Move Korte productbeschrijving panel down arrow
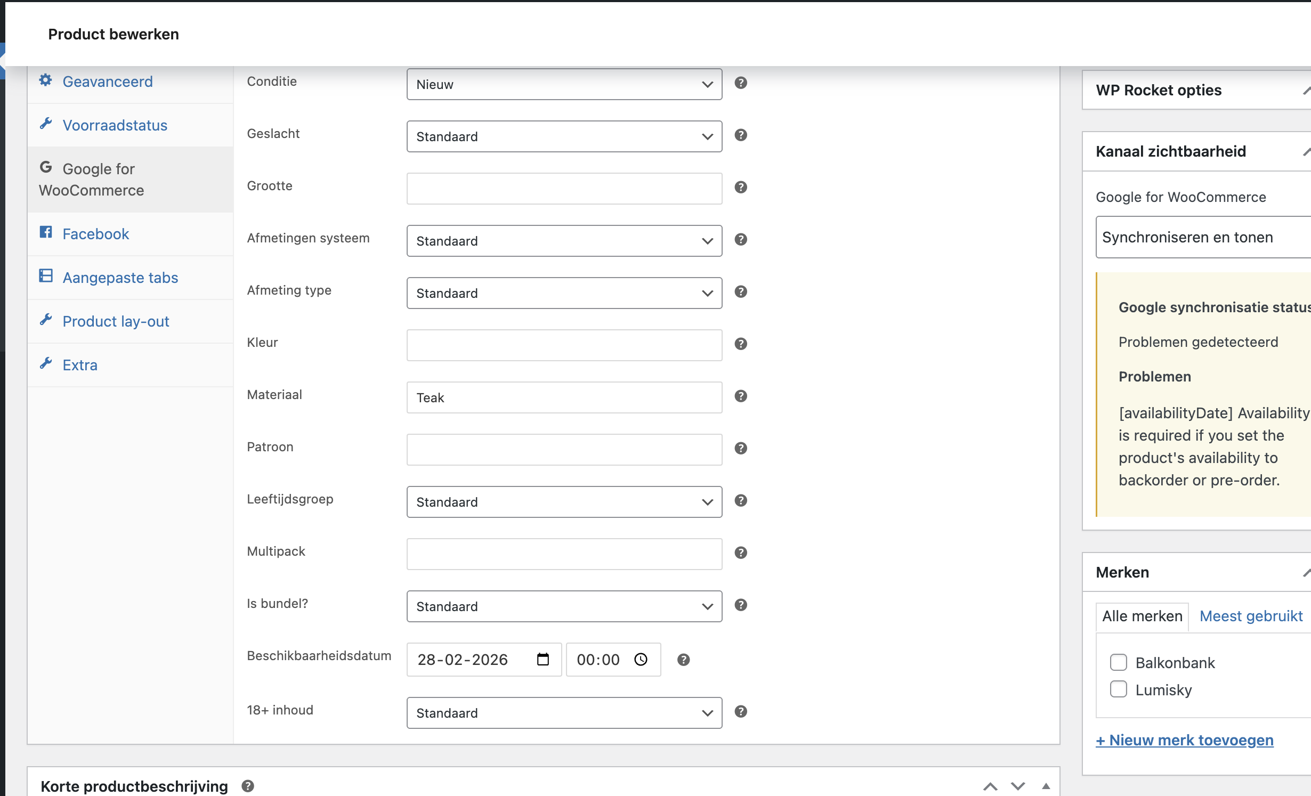The image size is (1311, 796). 1018,786
